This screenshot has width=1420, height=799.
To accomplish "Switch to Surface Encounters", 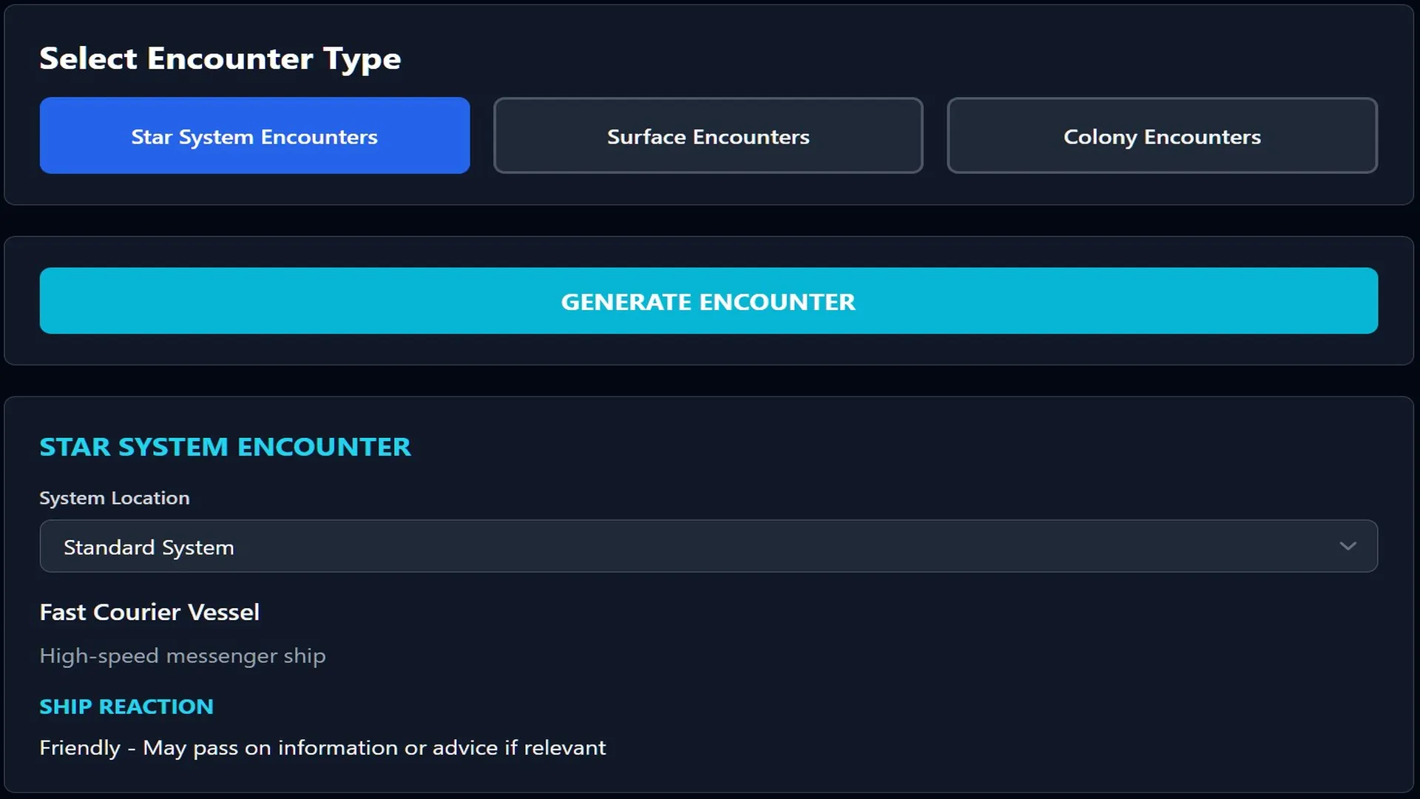I will coord(708,136).
